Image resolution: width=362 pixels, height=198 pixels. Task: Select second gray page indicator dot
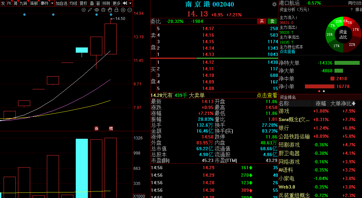324,91
